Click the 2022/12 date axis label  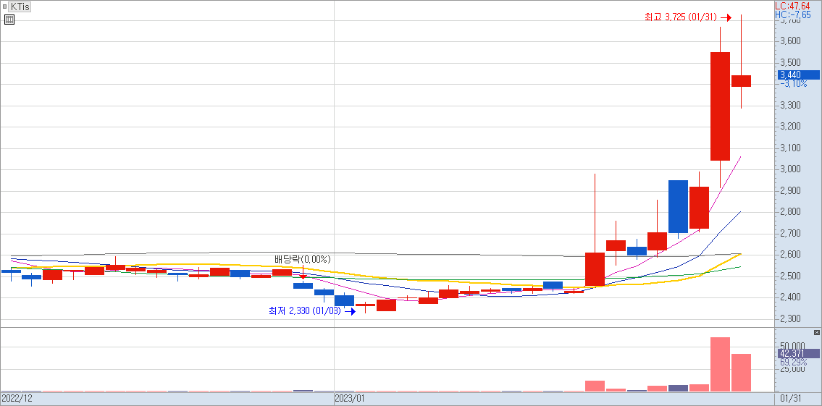[x=17, y=398]
